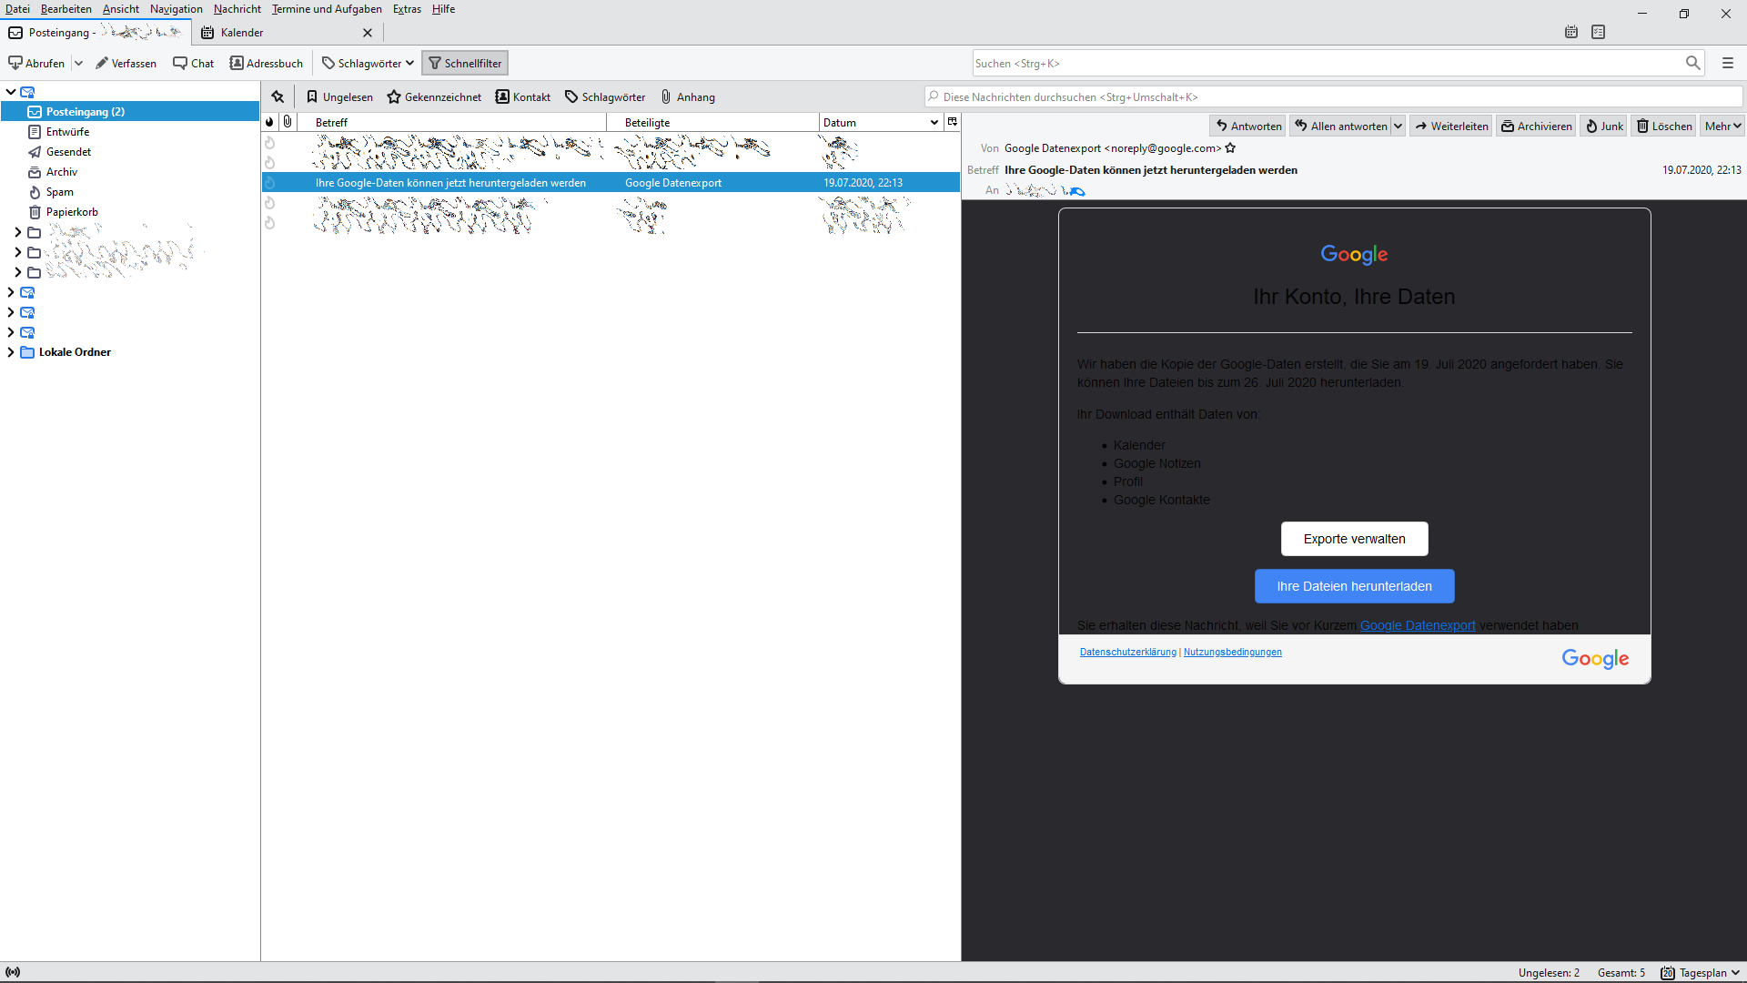
Task: Sort messages by Beteiligte column
Action: (x=712, y=122)
